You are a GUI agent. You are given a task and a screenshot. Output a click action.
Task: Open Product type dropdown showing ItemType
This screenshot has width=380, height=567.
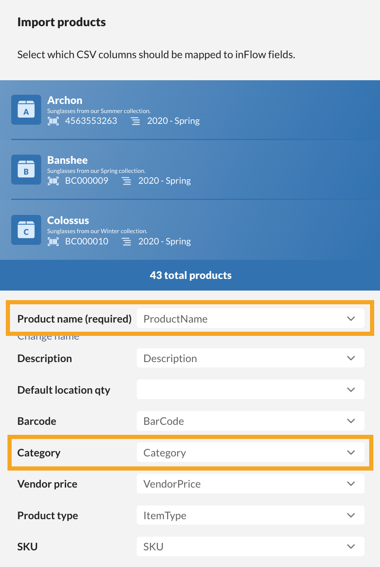click(x=250, y=515)
